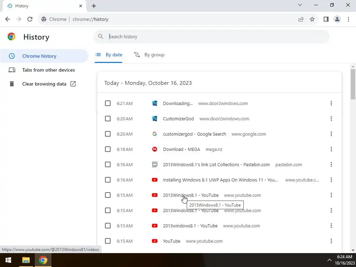Open Installing Windows 8.1 UWP Apps link
Image resolution: width=356 pixels, height=267 pixels.
[x=220, y=180]
